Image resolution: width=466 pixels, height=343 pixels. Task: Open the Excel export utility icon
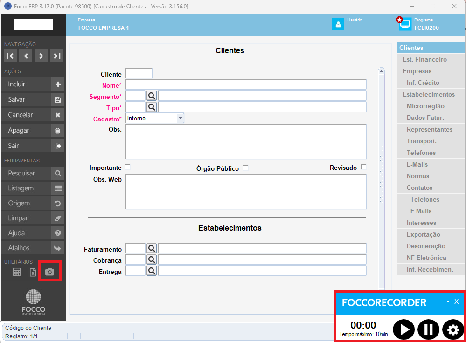(x=33, y=272)
